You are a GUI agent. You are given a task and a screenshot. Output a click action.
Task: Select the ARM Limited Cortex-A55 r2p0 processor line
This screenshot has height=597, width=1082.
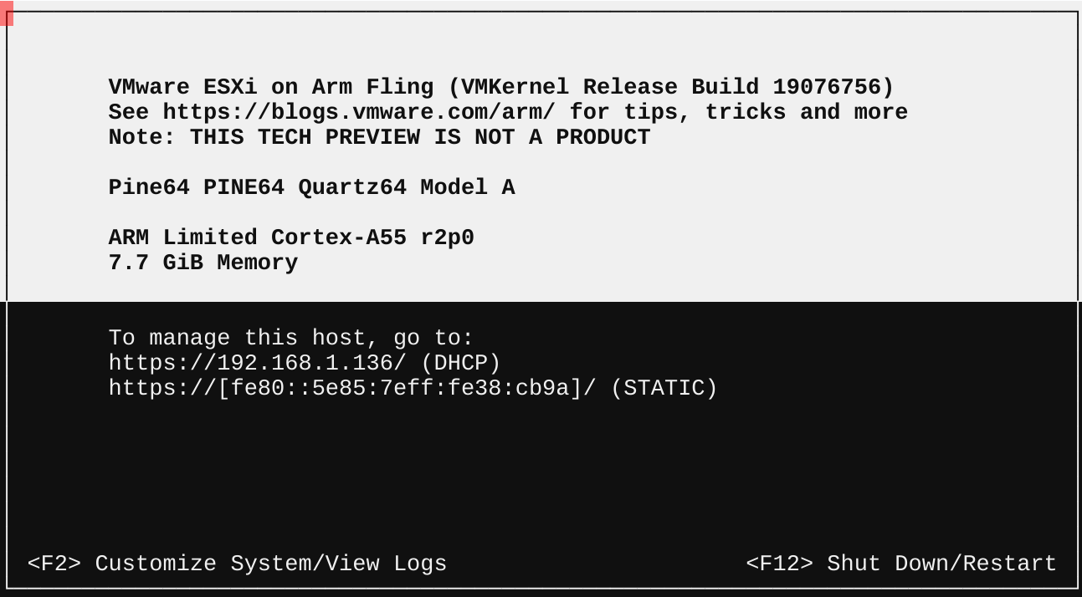click(x=291, y=237)
